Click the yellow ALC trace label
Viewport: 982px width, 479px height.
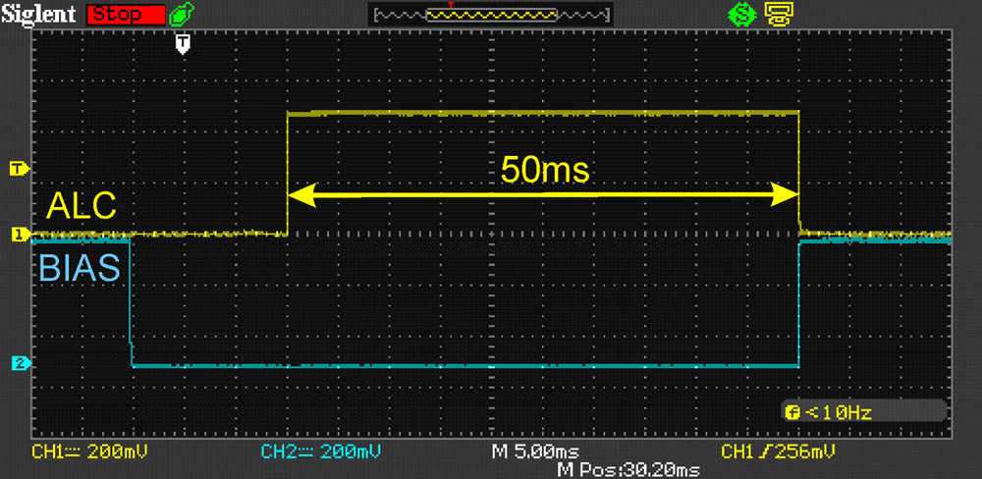click(82, 205)
